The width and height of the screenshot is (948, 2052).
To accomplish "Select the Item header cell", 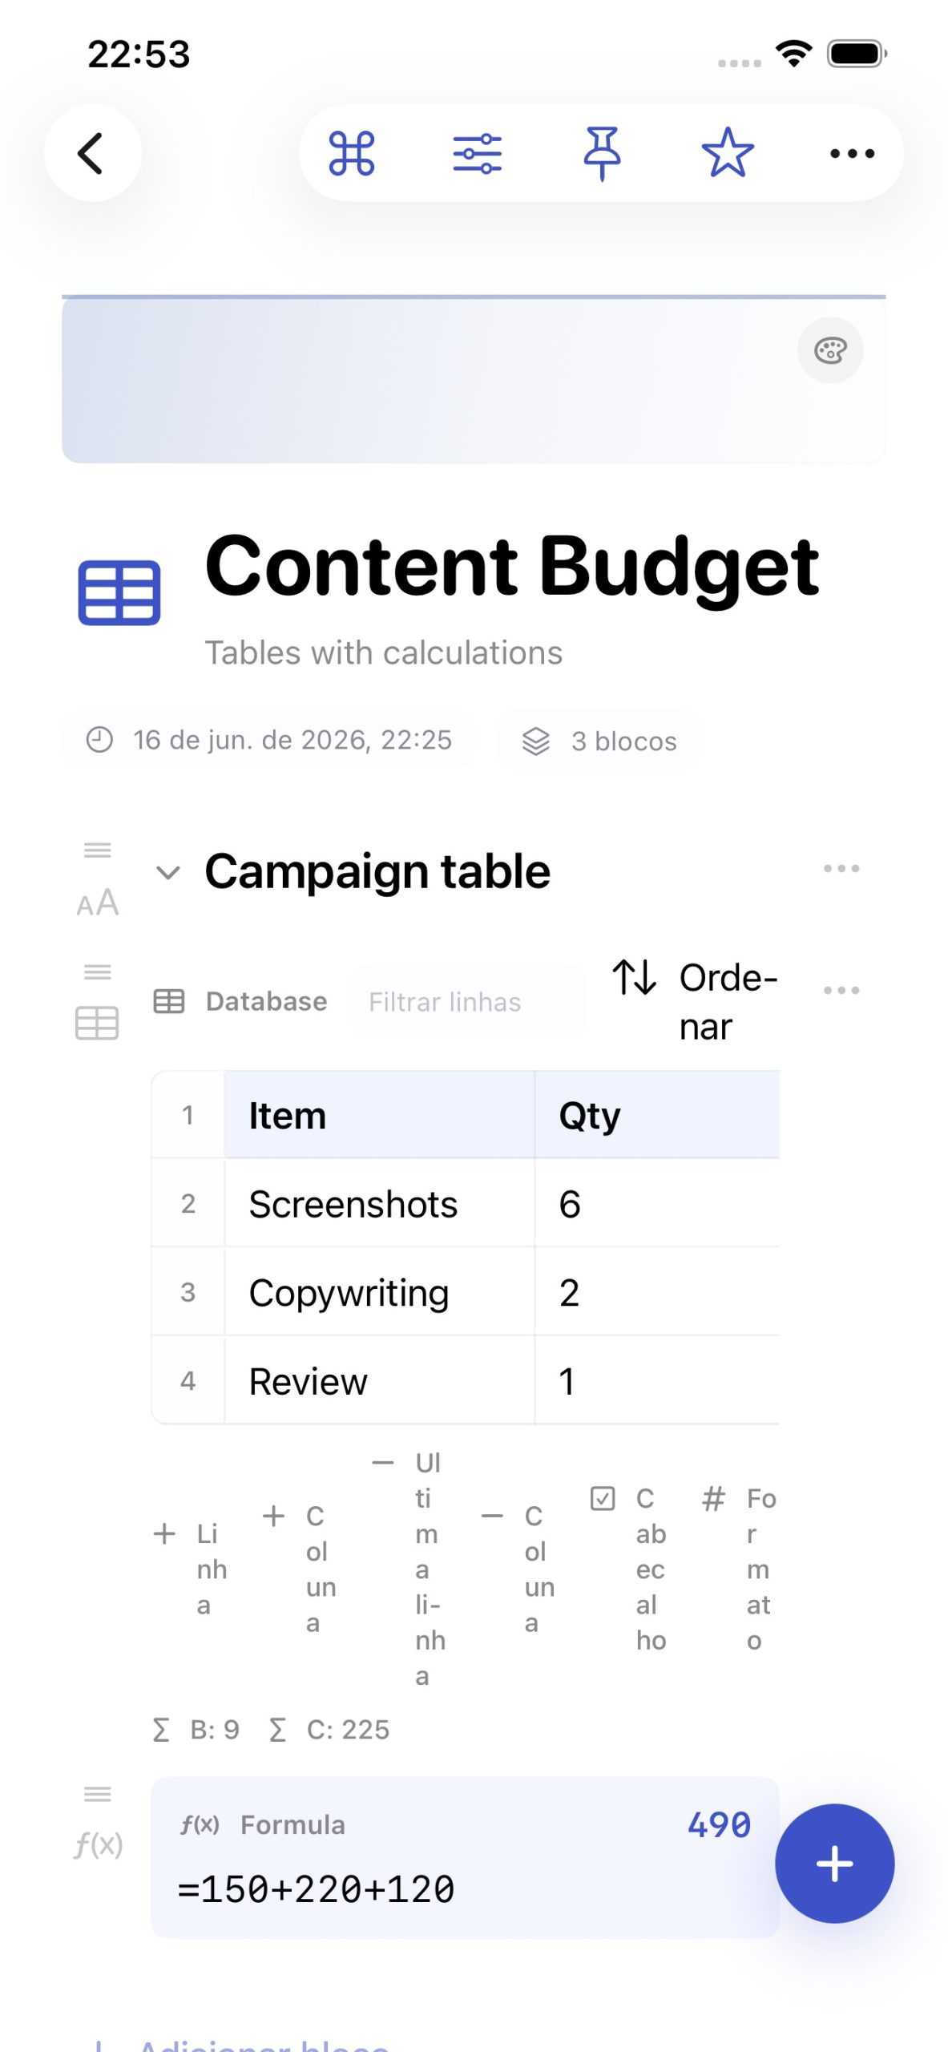I will click(380, 1115).
